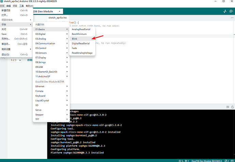
Task: Open the 0.2.3 version dropdown
Action: click(x=16, y=60)
